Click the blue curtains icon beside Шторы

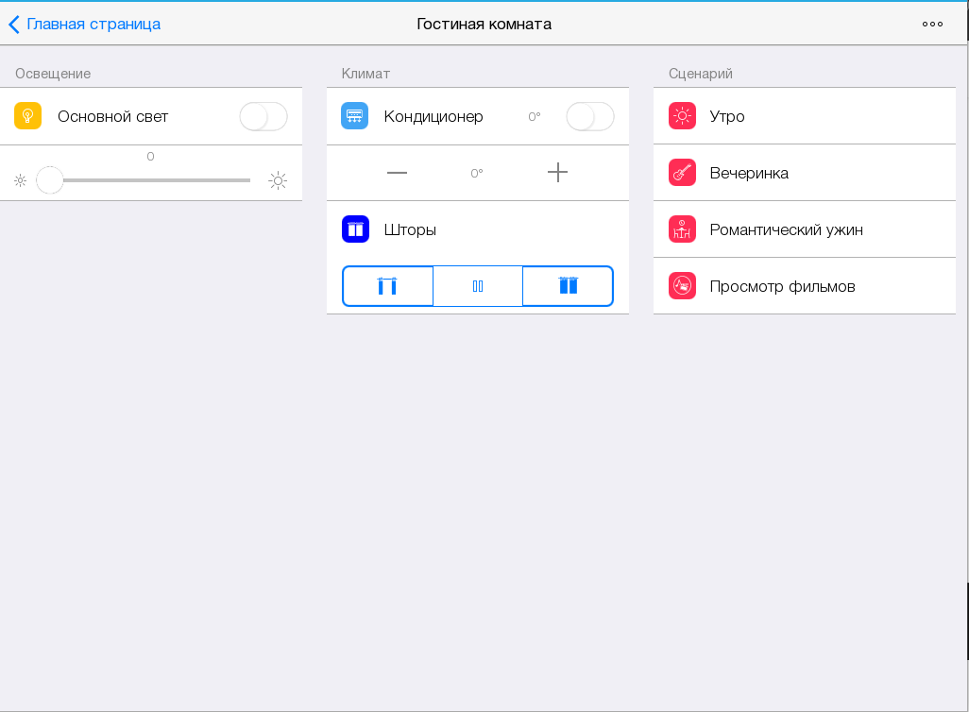coord(355,229)
